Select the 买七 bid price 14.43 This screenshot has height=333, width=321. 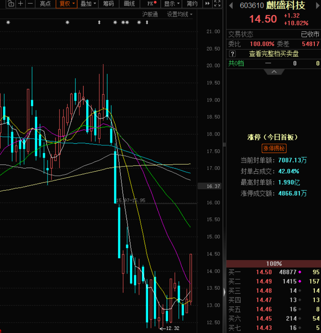pyautogui.click(x=264, y=328)
